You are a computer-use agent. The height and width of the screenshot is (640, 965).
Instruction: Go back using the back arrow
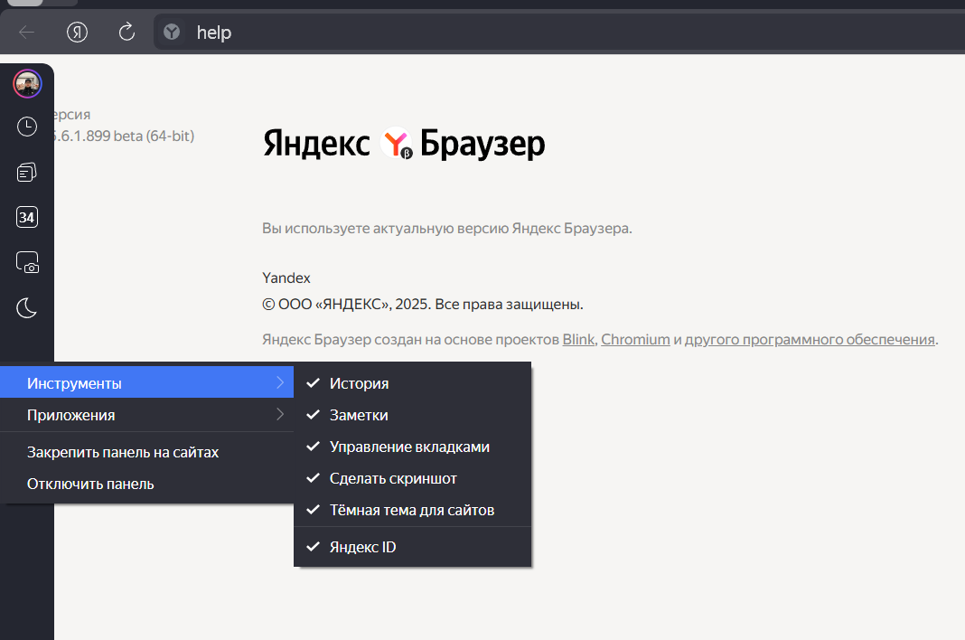26,32
